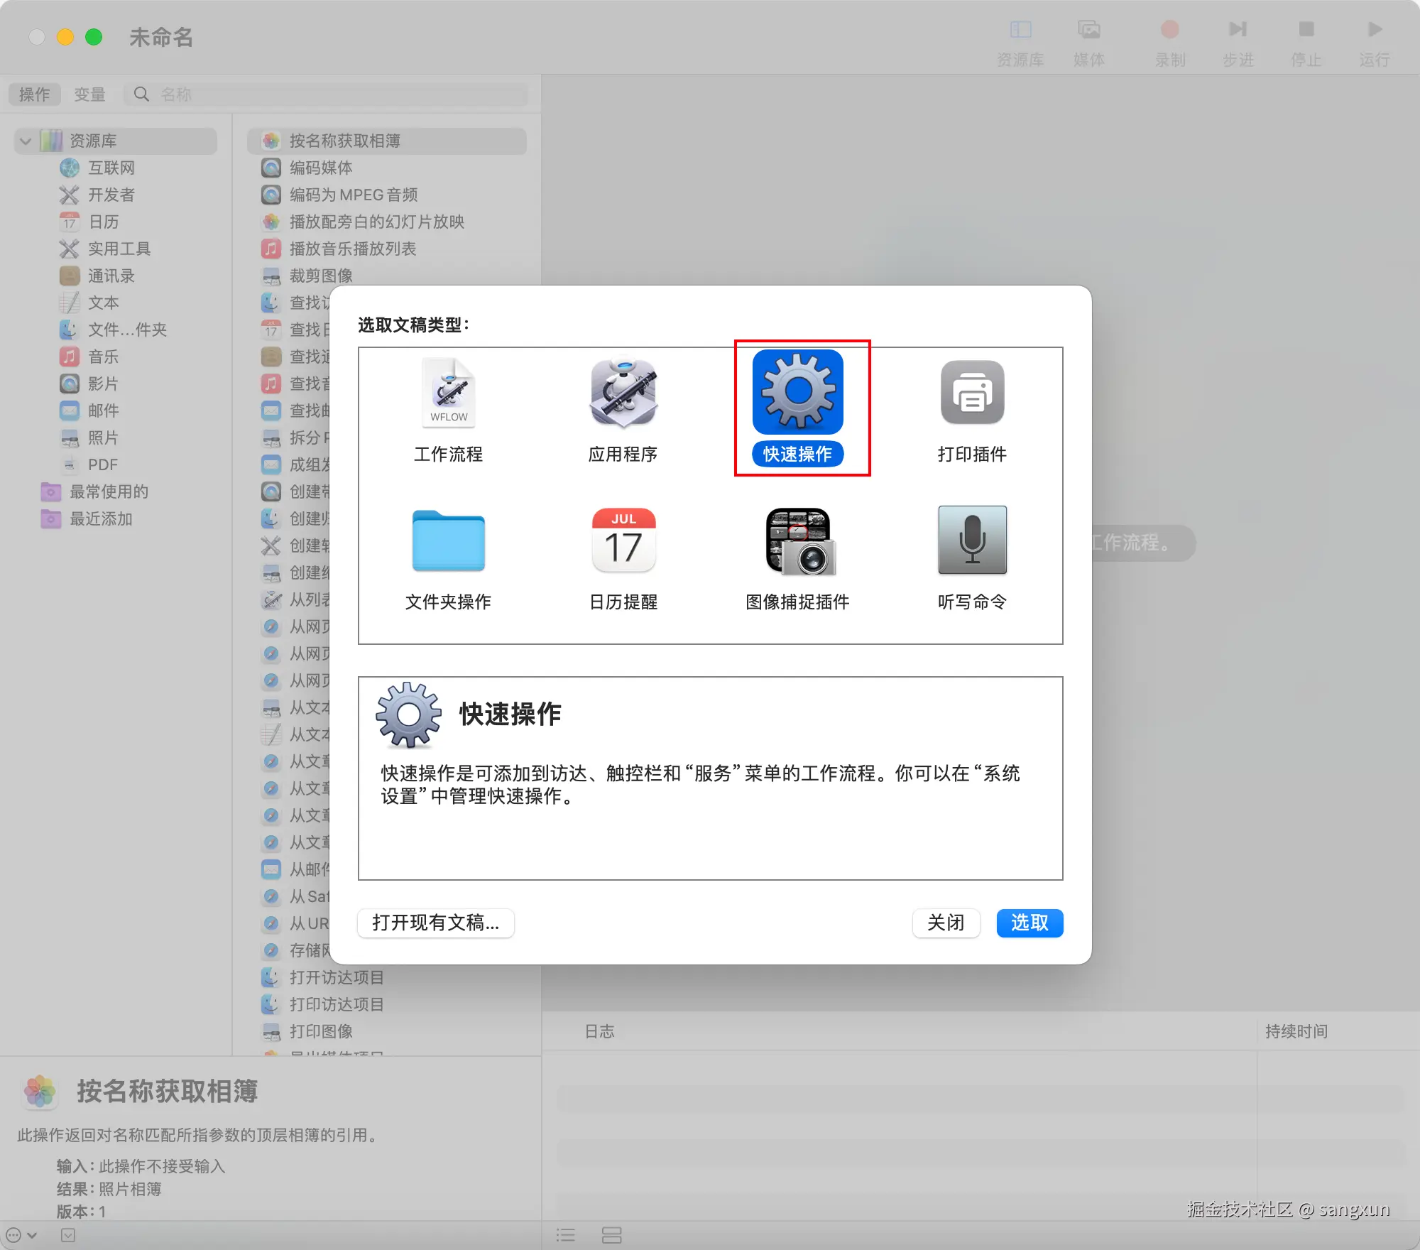Click Open Existing Document (打开现有文稿...)
The width and height of the screenshot is (1420, 1250).
pyautogui.click(x=436, y=923)
